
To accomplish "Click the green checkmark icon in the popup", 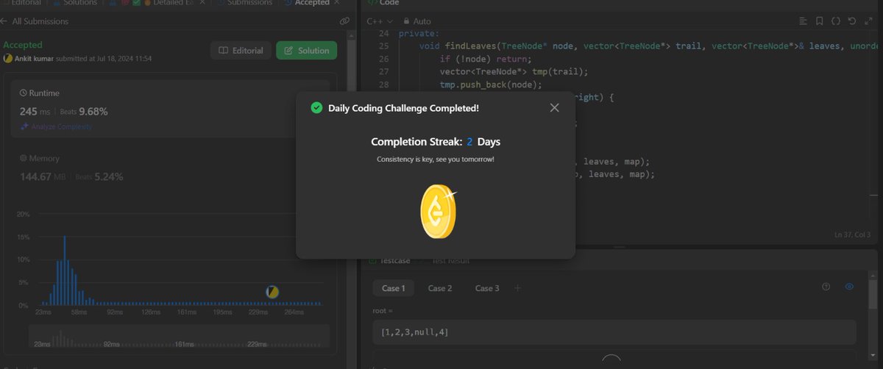I will pyautogui.click(x=316, y=108).
